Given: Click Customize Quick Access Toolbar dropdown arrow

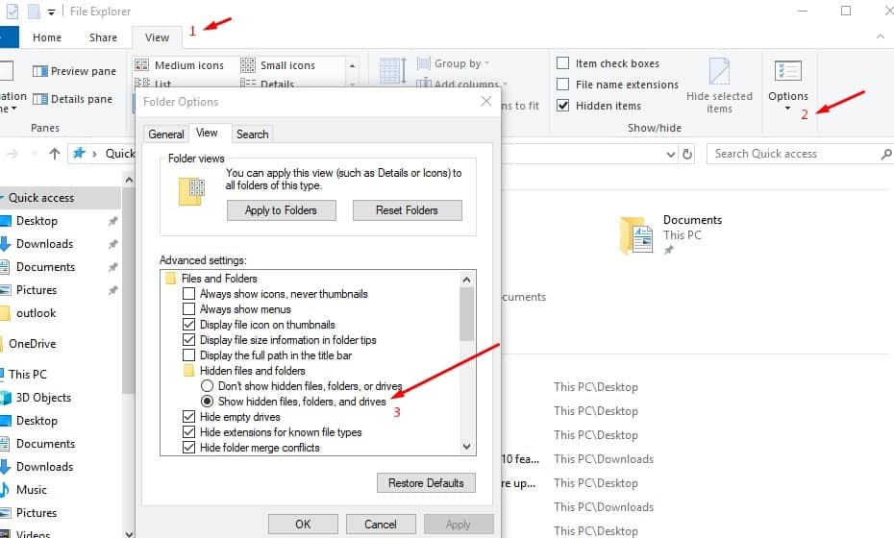Looking at the screenshot, I should [51, 12].
